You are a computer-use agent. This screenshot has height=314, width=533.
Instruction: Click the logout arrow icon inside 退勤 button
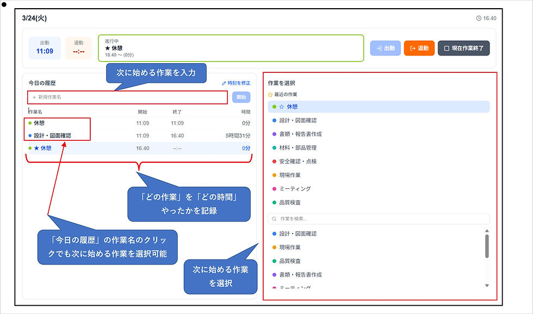tap(413, 48)
